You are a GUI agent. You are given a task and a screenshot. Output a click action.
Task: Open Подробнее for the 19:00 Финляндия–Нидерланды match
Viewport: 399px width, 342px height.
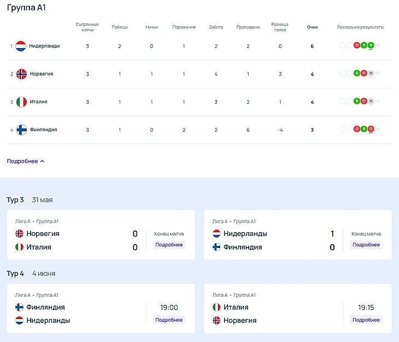(x=169, y=320)
